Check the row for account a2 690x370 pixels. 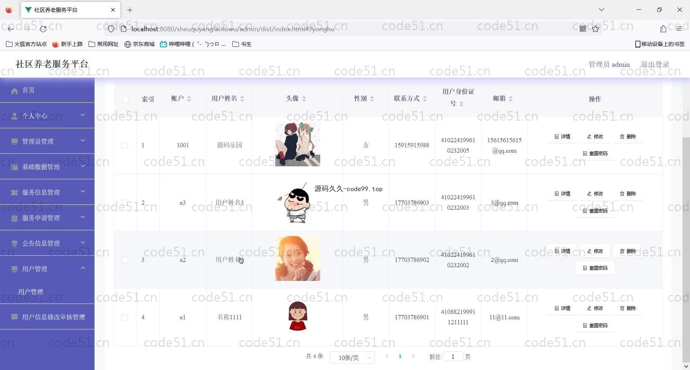125,260
